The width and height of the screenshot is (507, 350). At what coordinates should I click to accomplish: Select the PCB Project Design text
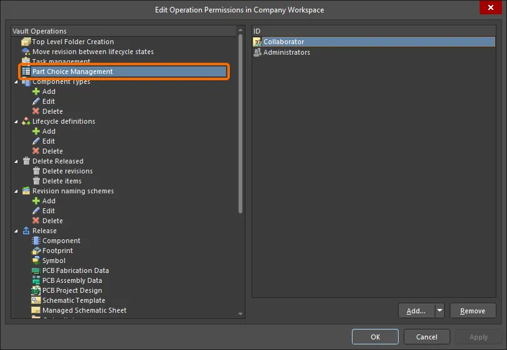click(x=72, y=290)
